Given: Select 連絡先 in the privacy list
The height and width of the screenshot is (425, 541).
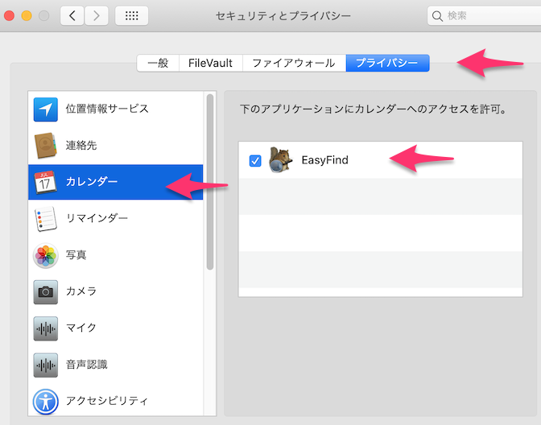Looking at the screenshot, I should [116, 146].
